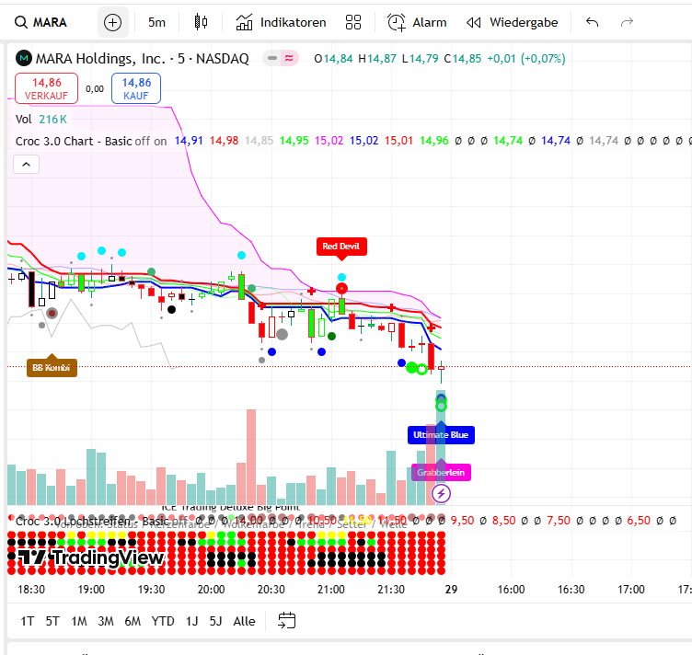
Task: Click the add symbol plus icon
Action: point(112,22)
